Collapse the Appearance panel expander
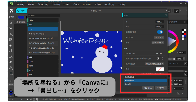 click(186, 22)
